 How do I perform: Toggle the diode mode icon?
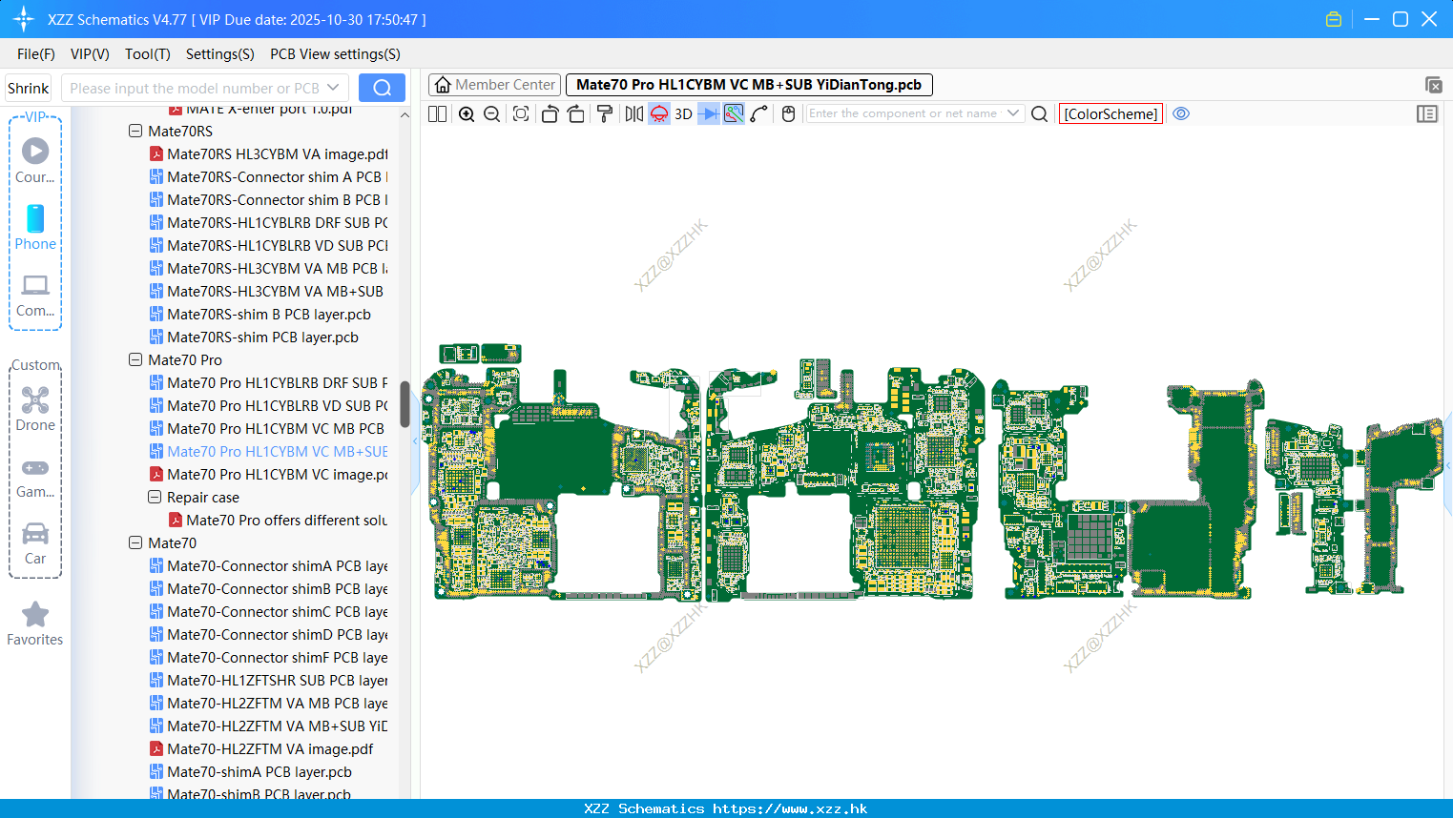coord(709,113)
